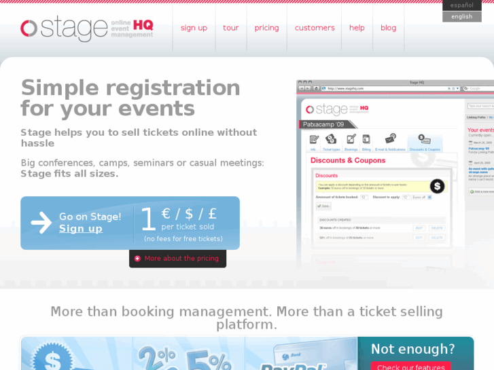The width and height of the screenshot is (494, 370).
Task: Open More about the pricing link
Action: [181, 258]
